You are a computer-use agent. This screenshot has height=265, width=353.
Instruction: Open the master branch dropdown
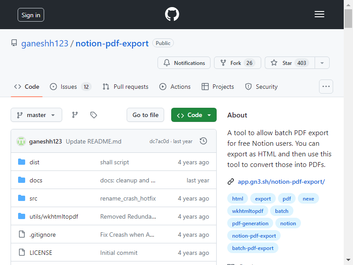pos(37,115)
